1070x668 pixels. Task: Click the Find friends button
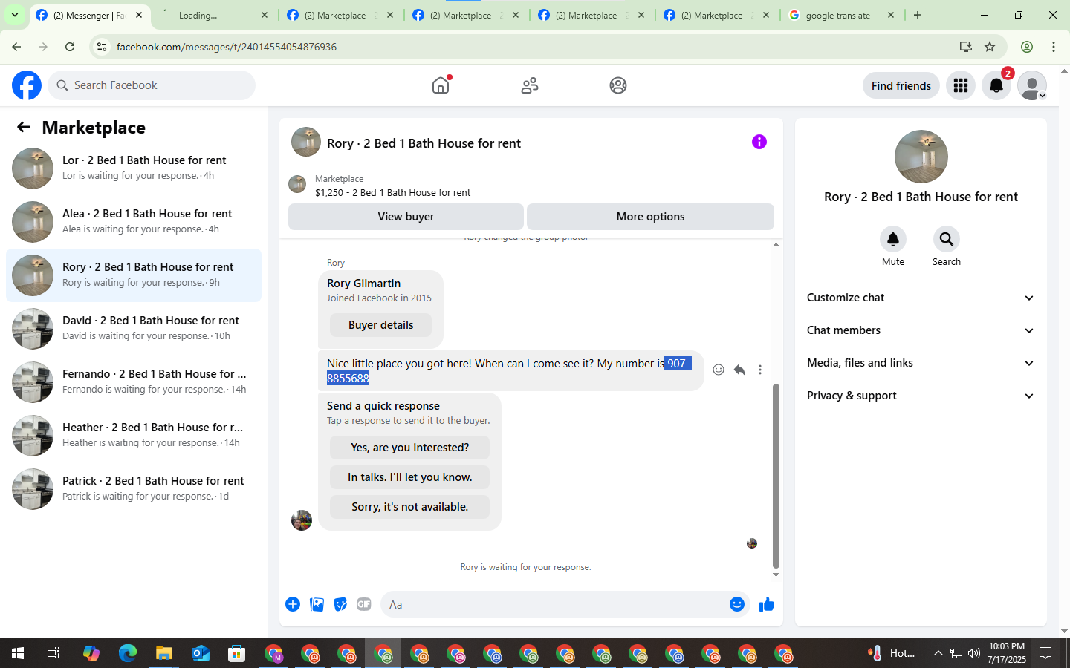[901, 85]
